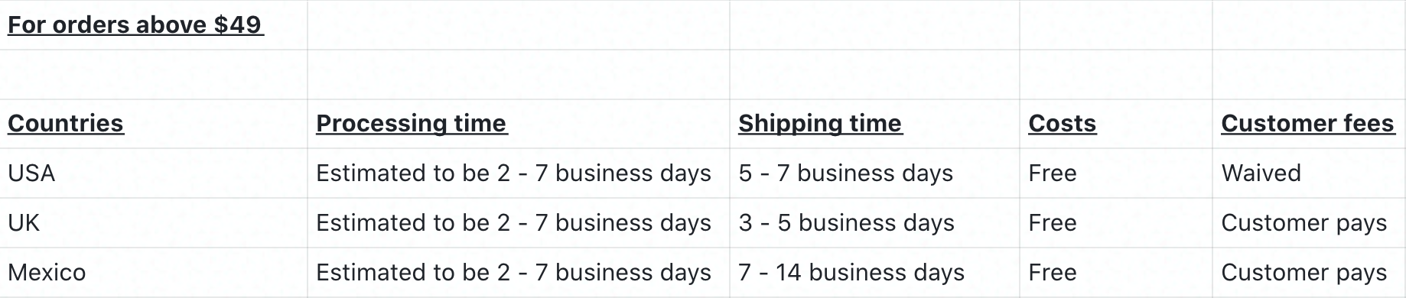Click the USA country cell
This screenshot has height=298, width=1406.
(153, 173)
